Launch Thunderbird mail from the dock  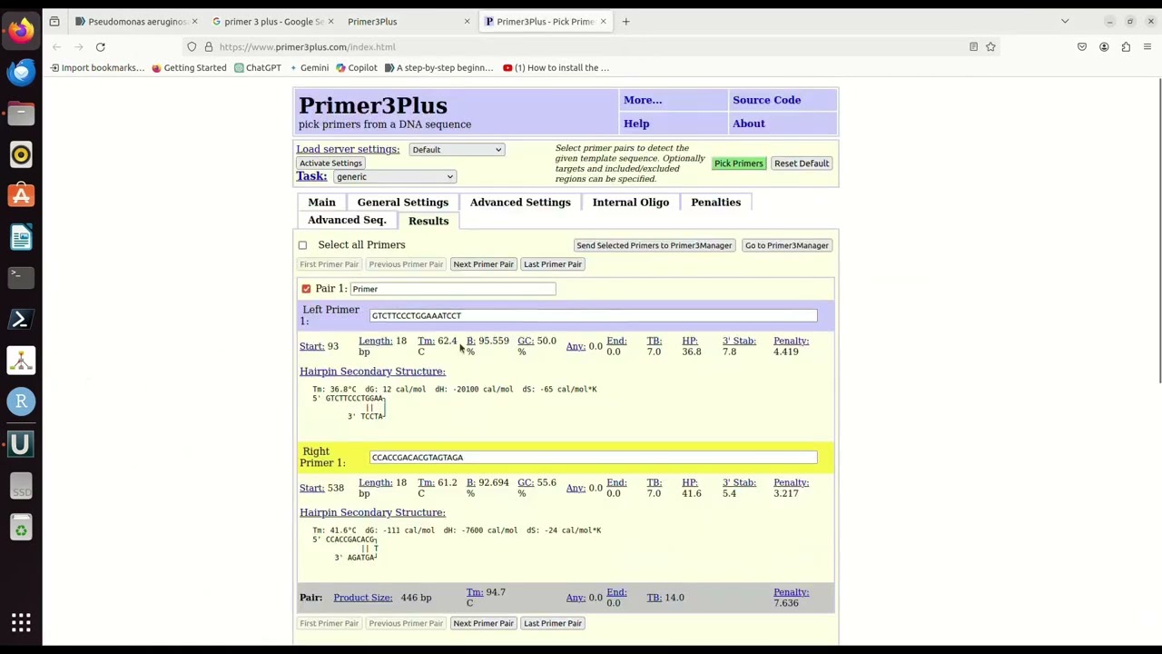coord(21,72)
